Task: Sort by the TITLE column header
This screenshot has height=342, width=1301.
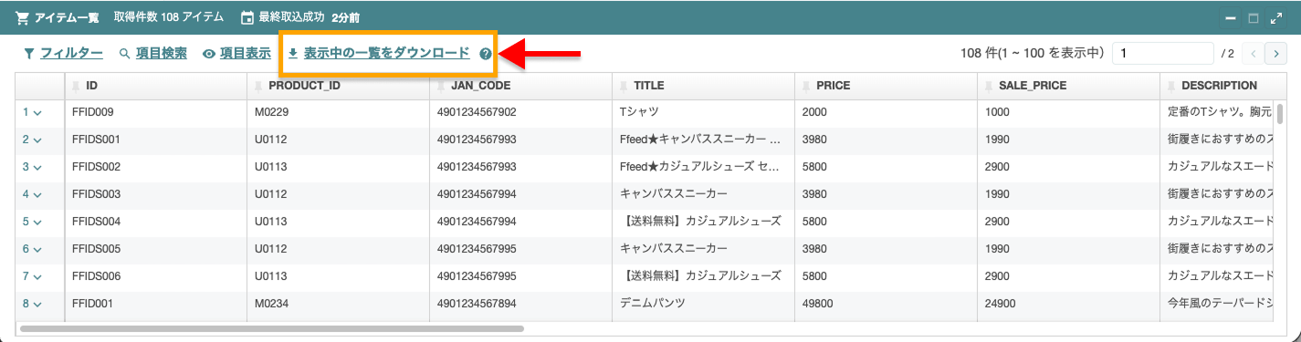Action: point(703,86)
